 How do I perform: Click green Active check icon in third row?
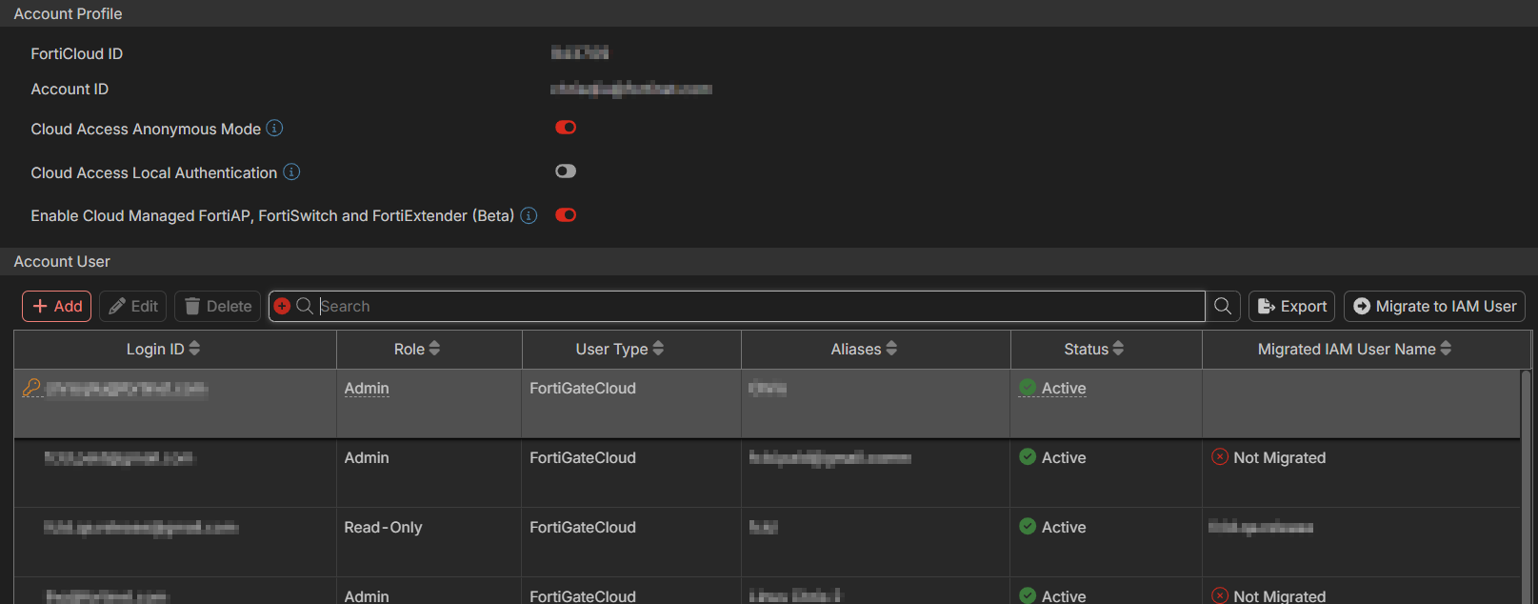pos(1028,527)
